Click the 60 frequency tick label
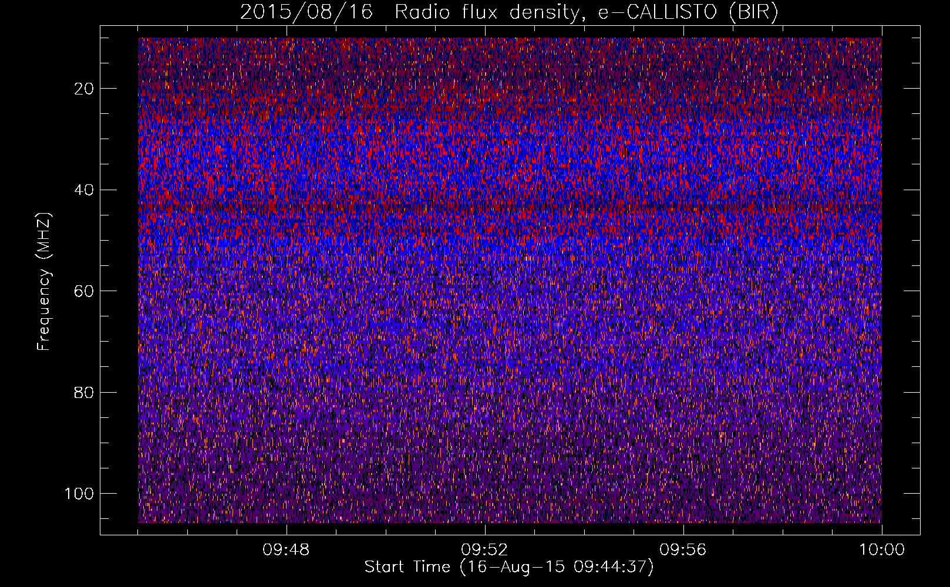Image resolution: width=950 pixels, height=587 pixels. 85,291
